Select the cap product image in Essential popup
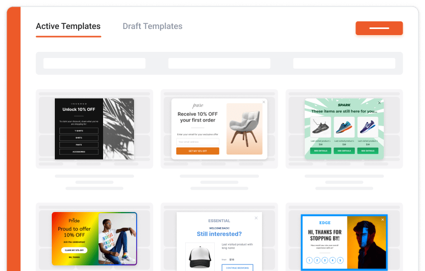The height and width of the screenshot is (271, 425). (x=200, y=257)
